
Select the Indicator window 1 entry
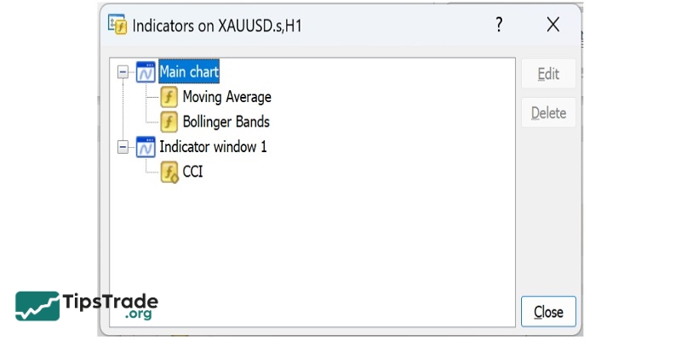pyautogui.click(x=213, y=147)
